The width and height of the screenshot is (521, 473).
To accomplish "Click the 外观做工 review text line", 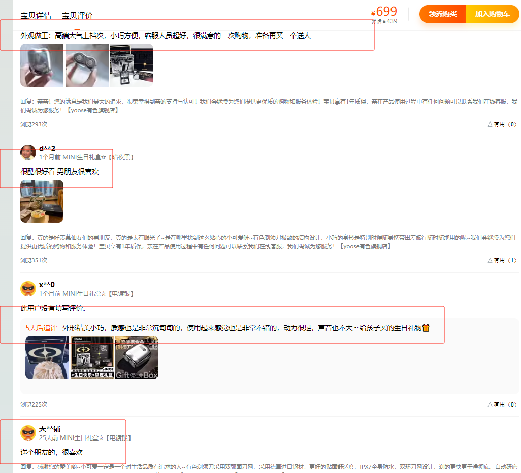I will click(166, 36).
